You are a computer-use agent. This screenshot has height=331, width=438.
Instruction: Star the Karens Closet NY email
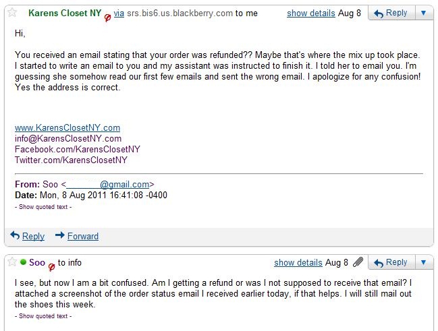pyautogui.click(x=11, y=13)
